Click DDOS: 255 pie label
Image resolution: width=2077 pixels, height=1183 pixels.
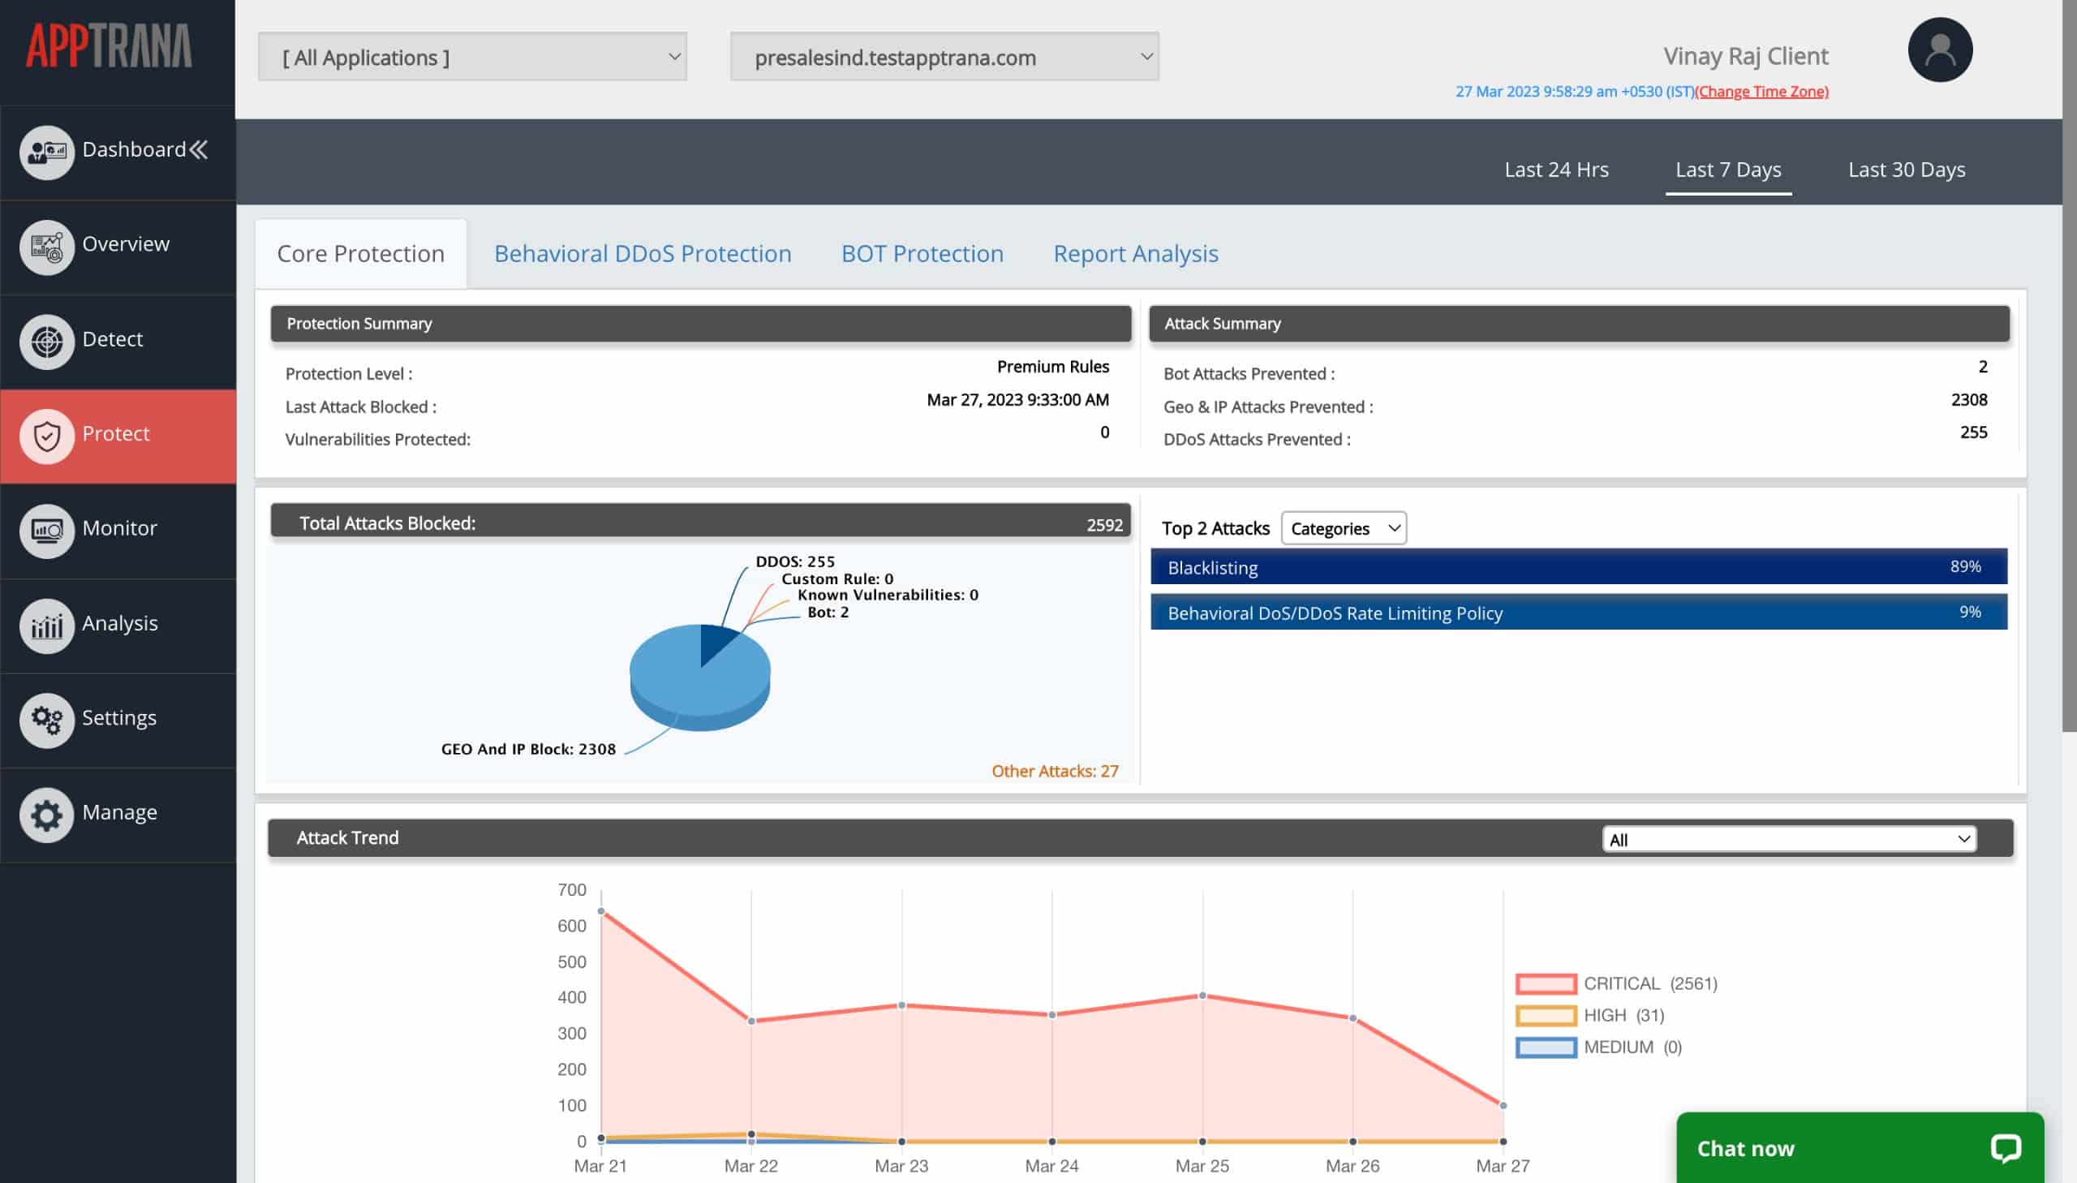point(794,561)
